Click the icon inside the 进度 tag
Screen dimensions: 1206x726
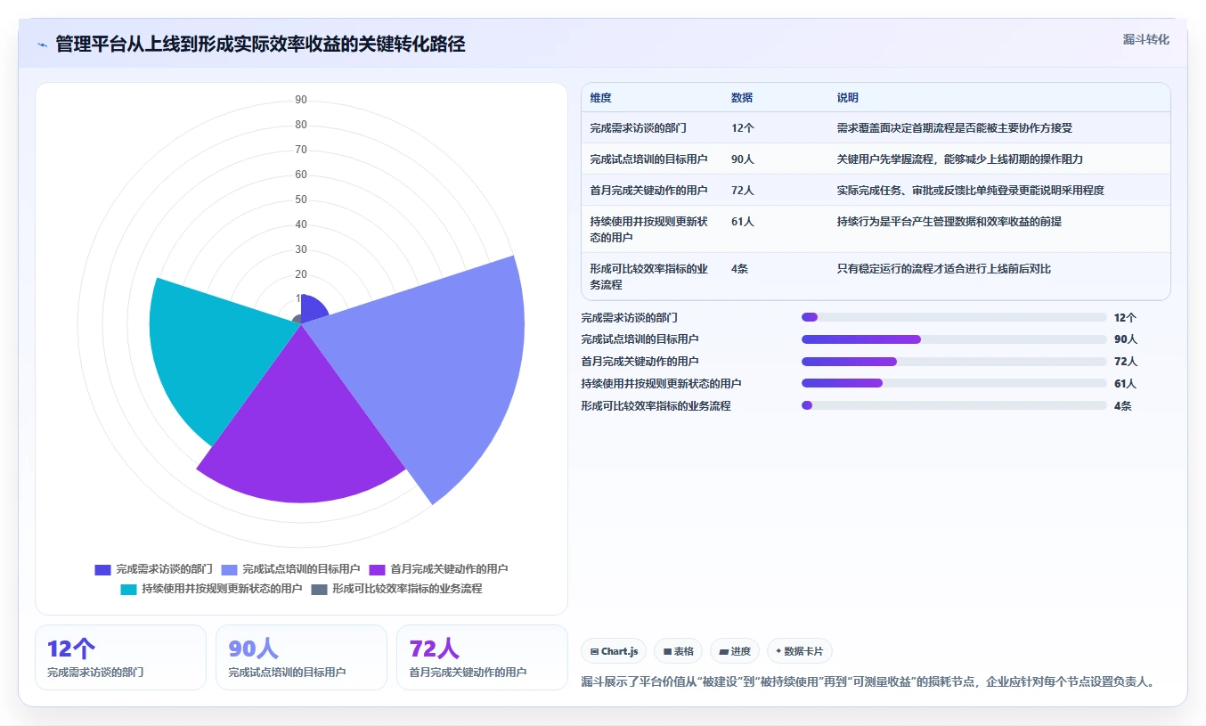click(723, 652)
